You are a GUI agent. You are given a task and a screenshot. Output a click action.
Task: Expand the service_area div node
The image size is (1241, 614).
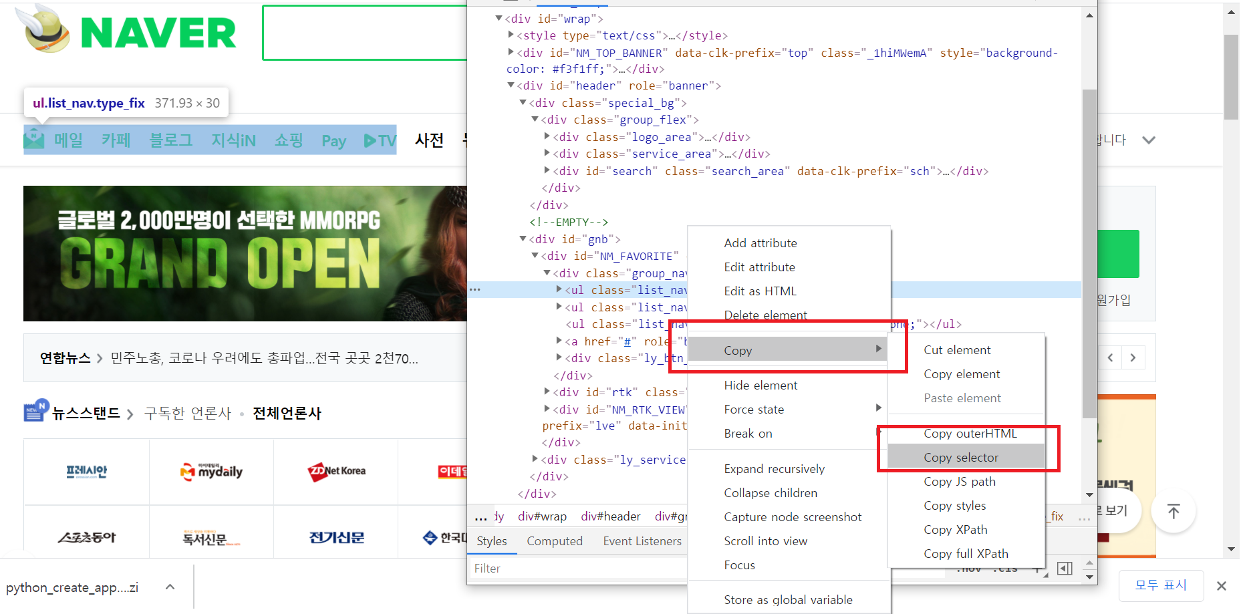coord(547,153)
